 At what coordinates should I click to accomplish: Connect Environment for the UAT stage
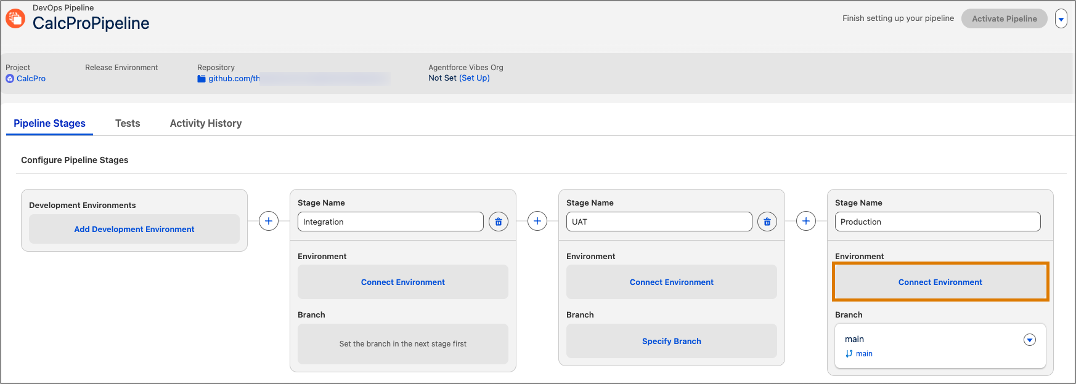click(672, 282)
